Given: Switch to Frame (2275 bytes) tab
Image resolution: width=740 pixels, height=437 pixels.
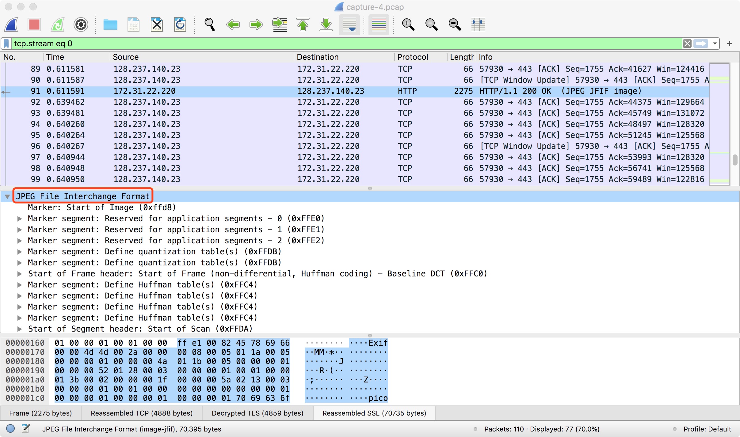Looking at the screenshot, I should (41, 413).
